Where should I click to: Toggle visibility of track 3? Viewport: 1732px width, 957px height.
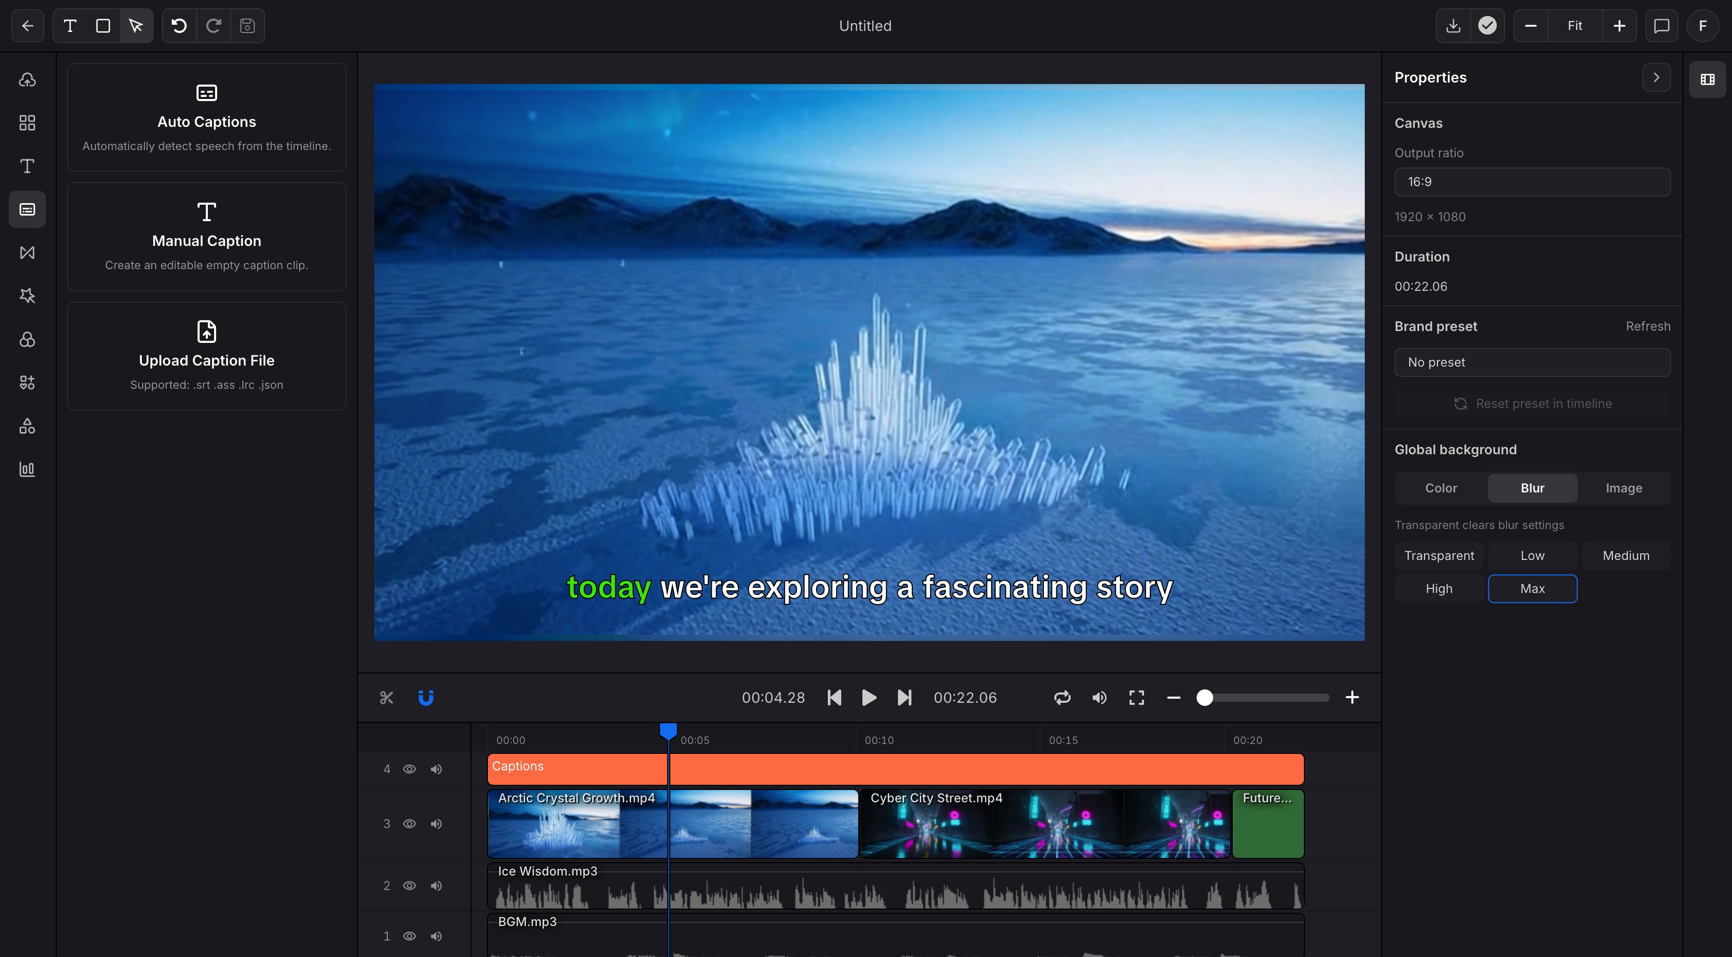click(x=410, y=824)
